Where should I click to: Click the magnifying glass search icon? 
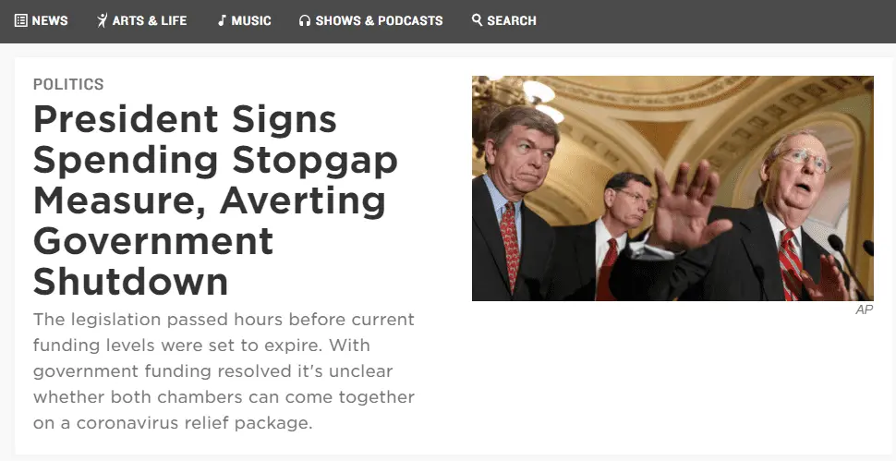(x=477, y=20)
